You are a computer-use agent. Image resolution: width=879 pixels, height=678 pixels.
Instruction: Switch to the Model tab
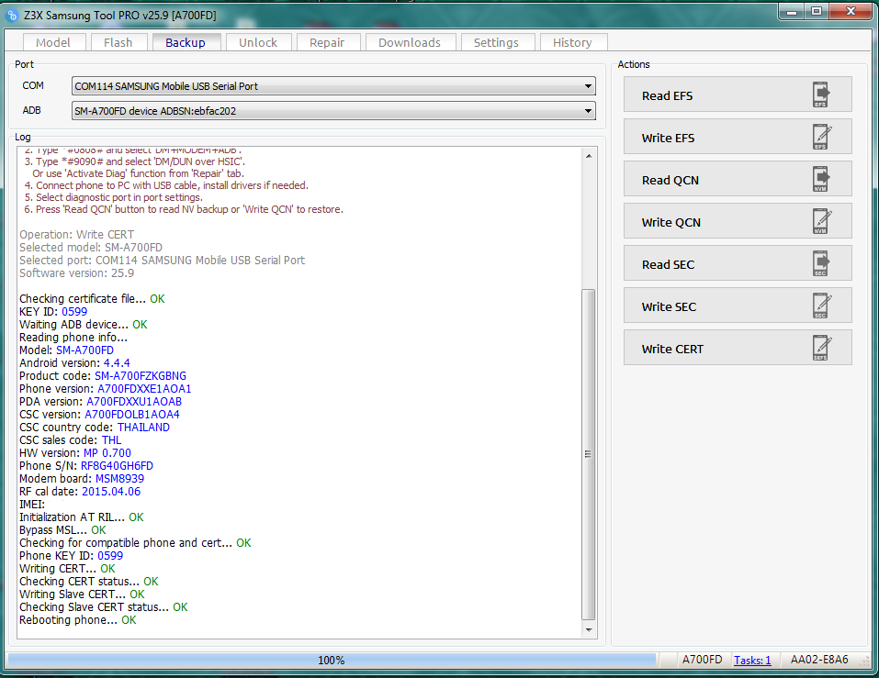coord(53,42)
